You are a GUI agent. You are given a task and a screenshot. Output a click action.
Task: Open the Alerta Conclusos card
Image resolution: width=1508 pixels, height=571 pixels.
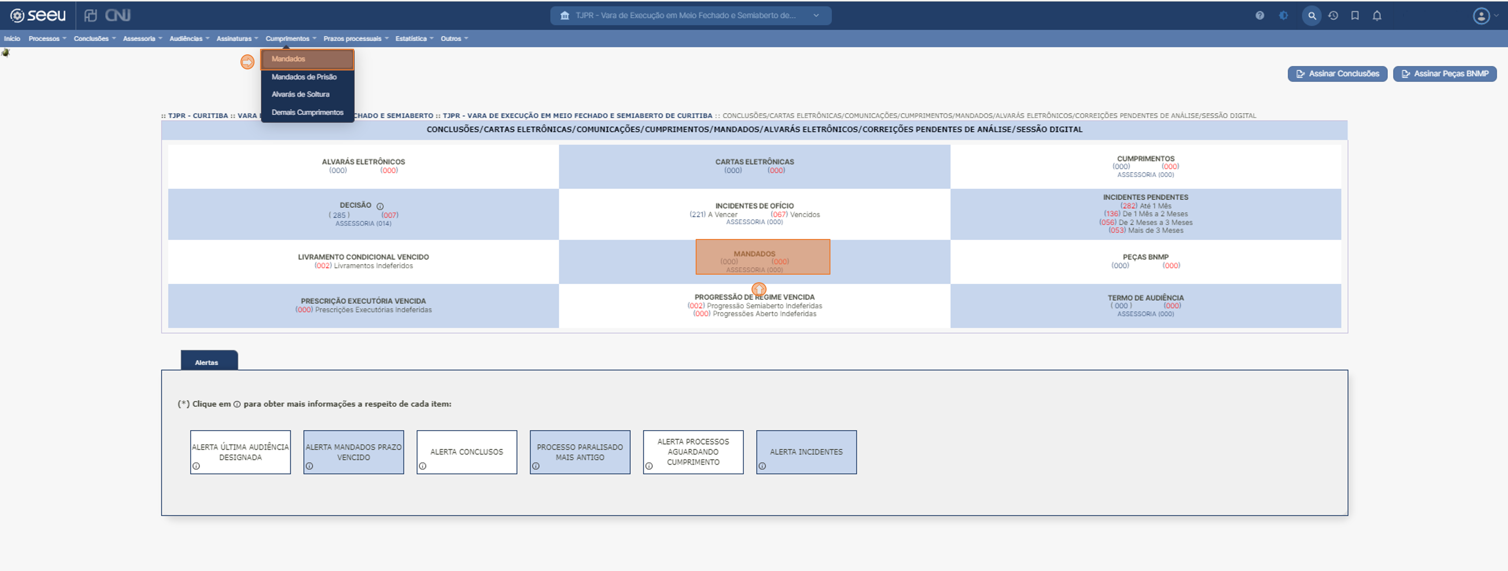(x=467, y=452)
